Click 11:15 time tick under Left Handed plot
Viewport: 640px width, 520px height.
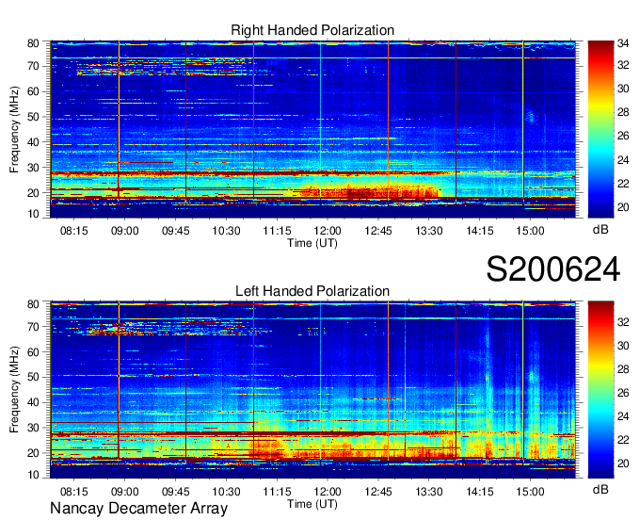[277, 492]
